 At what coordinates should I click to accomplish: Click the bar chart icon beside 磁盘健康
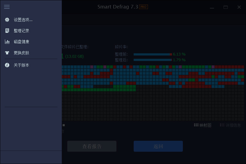click(7, 42)
